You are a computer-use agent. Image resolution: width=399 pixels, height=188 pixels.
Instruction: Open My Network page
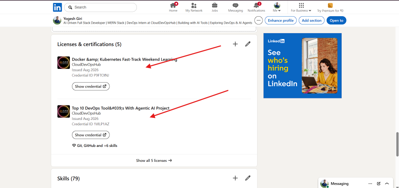tap(194, 7)
